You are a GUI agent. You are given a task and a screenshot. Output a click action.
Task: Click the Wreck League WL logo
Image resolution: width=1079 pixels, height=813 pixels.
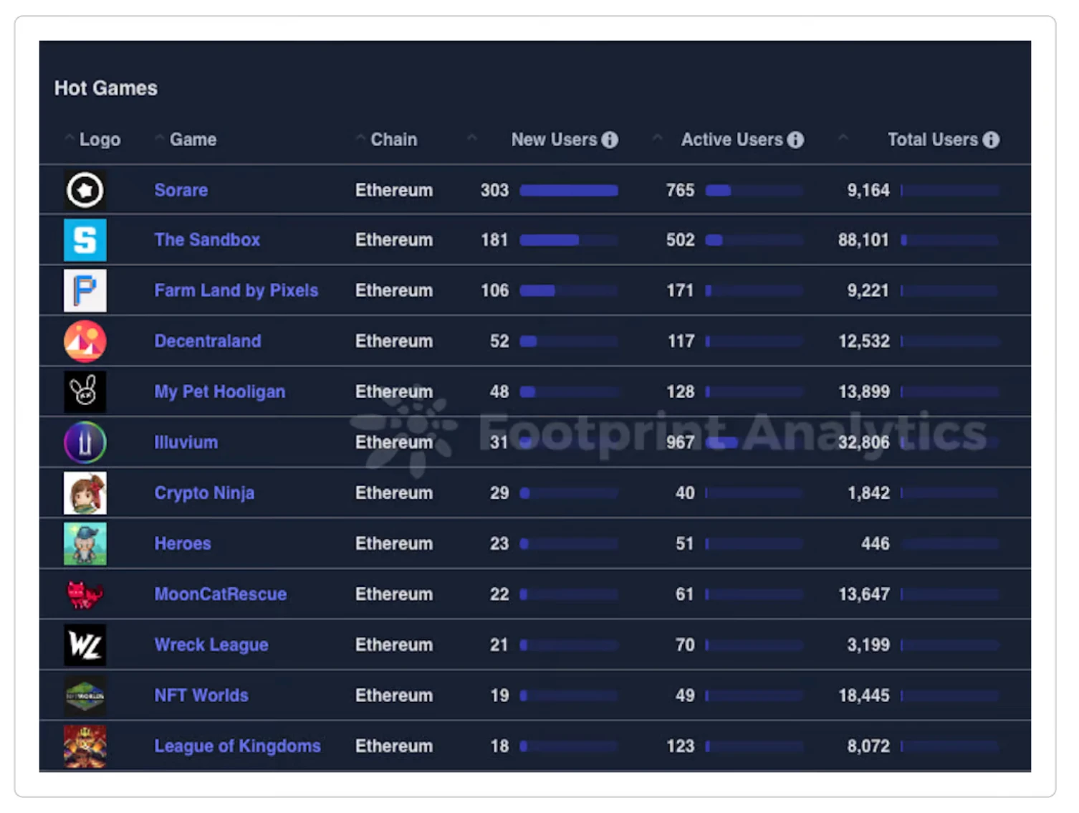tap(85, 645)
